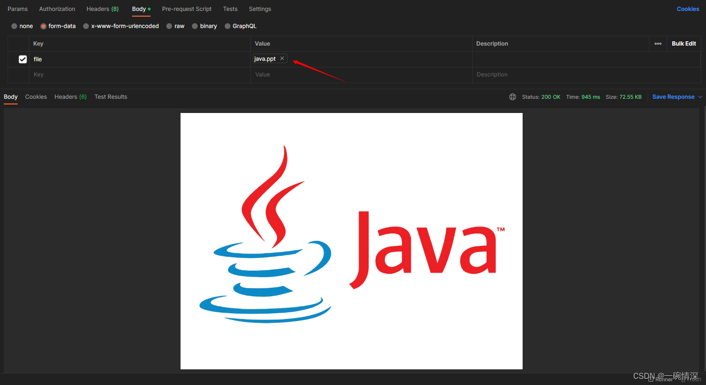Click the Description cell of the file row
This screenshot has width=706, height=385.
[x=586, y=59]
